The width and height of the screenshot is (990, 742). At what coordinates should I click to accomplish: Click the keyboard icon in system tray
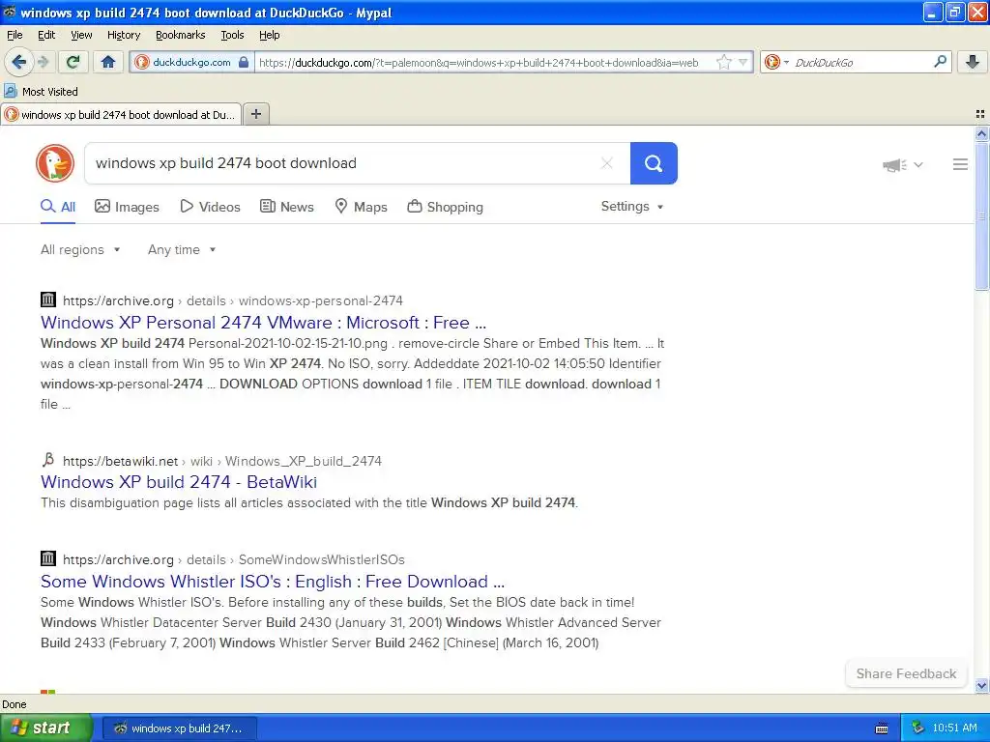pyautogui.click(x=882, y=728)
